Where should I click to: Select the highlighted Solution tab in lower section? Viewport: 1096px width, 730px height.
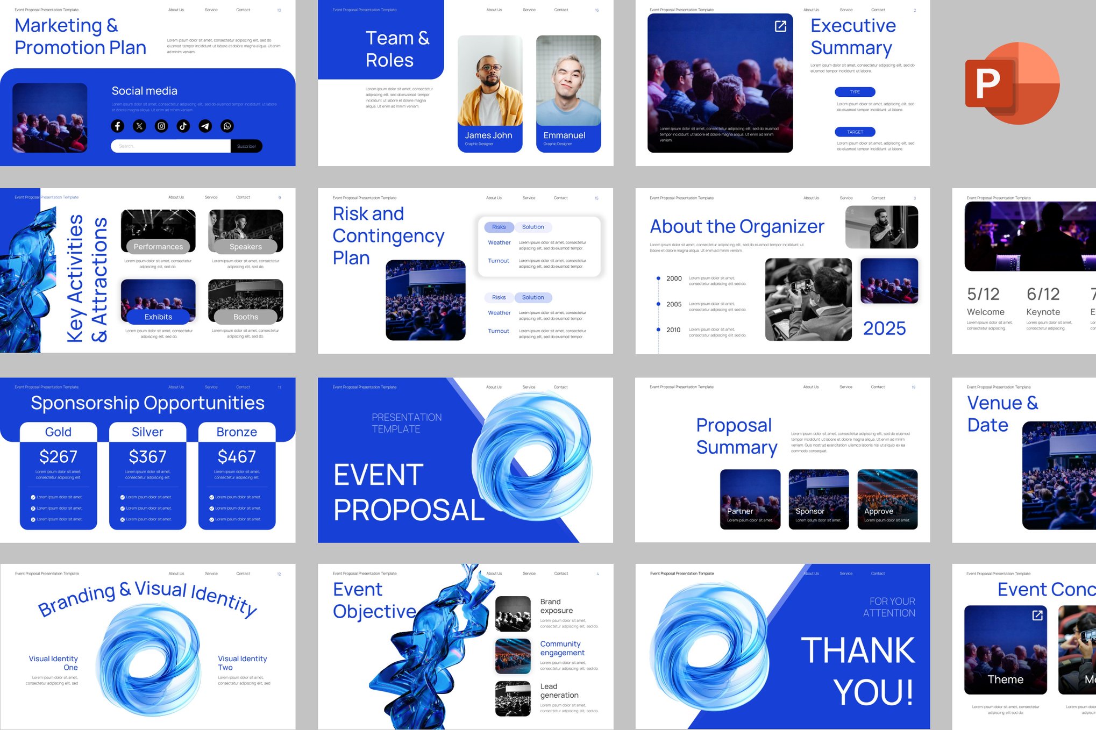point(533,297)
